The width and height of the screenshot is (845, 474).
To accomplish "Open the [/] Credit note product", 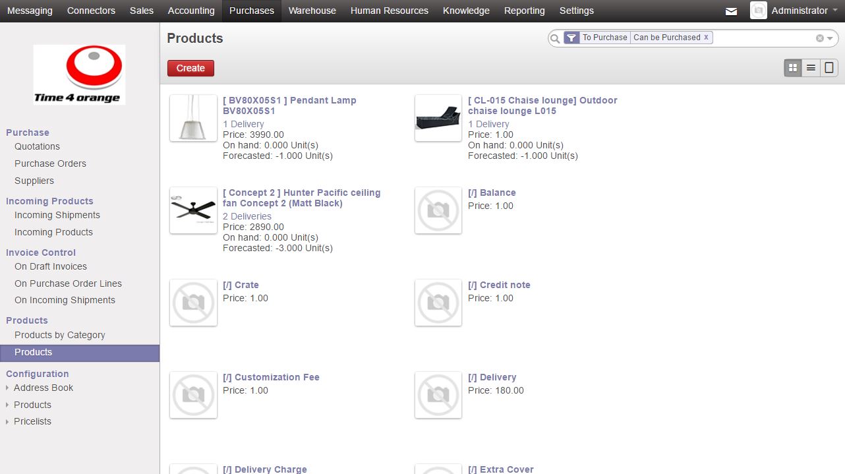I will [x=499, y=285].
